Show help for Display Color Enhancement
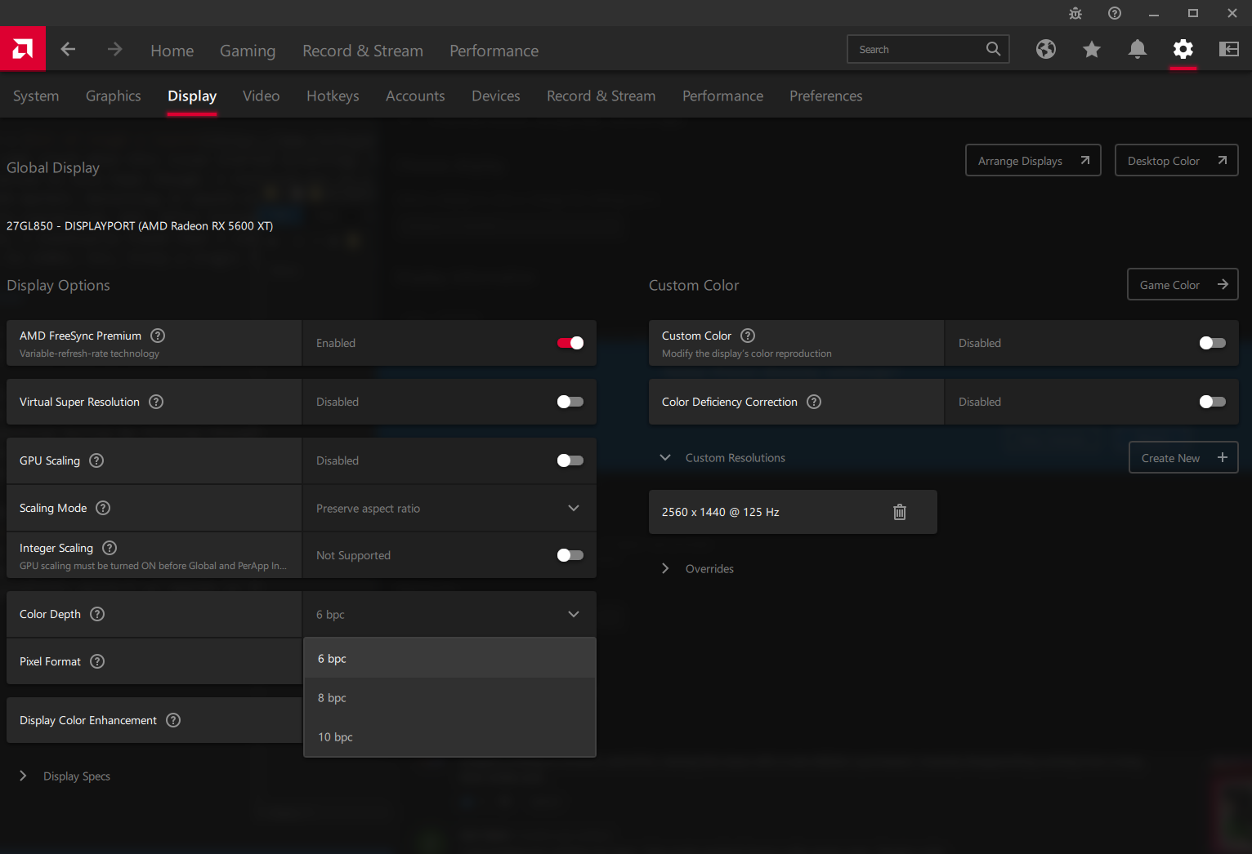Screen dimensions: 1252x854 pyautogui.click(x=173, y=720)
